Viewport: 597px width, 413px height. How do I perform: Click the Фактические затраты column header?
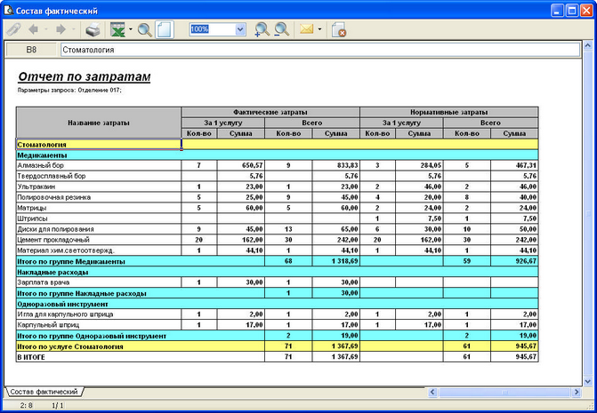pos(270,112)
